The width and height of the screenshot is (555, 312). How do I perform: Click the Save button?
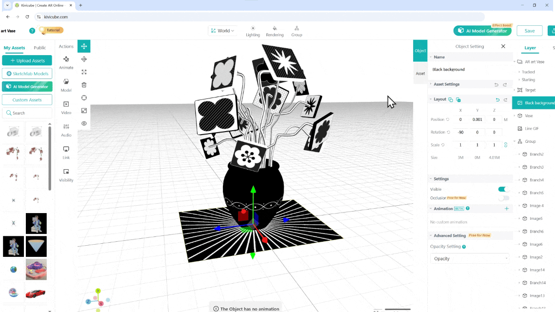(x=529, y=31)
